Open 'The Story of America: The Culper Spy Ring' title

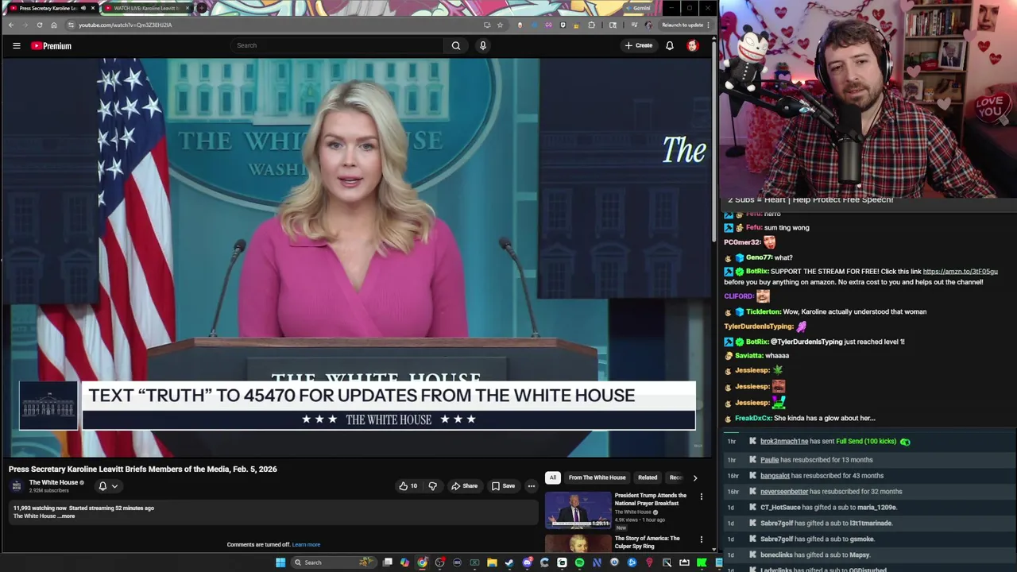coord(647,542)
